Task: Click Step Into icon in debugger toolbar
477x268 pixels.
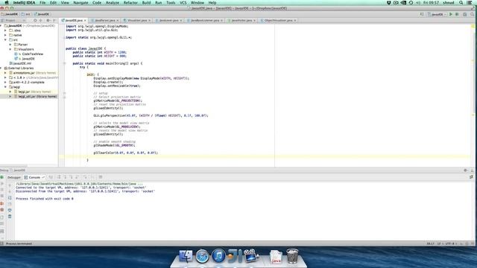Action: click(x=65, y=177)
